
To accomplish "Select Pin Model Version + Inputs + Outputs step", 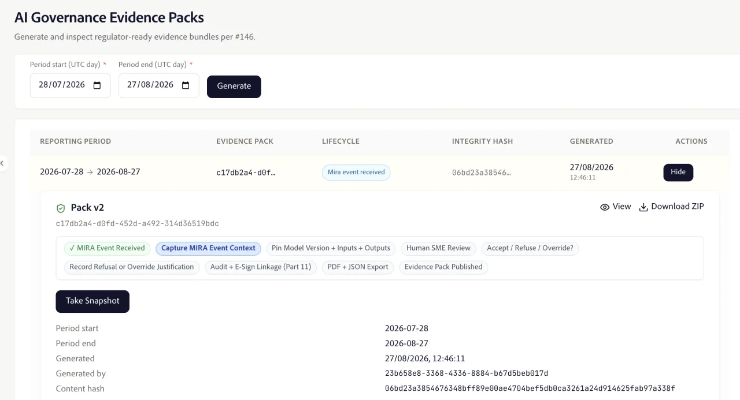I will [x=331, y=248].
